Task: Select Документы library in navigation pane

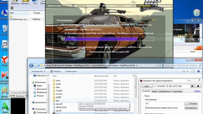Action: click(x=40, y=89)
